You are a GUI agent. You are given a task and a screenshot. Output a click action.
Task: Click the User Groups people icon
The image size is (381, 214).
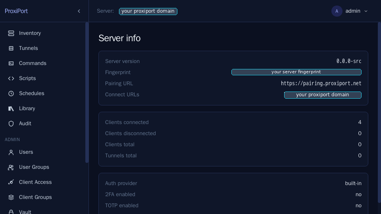click(11, 167)
